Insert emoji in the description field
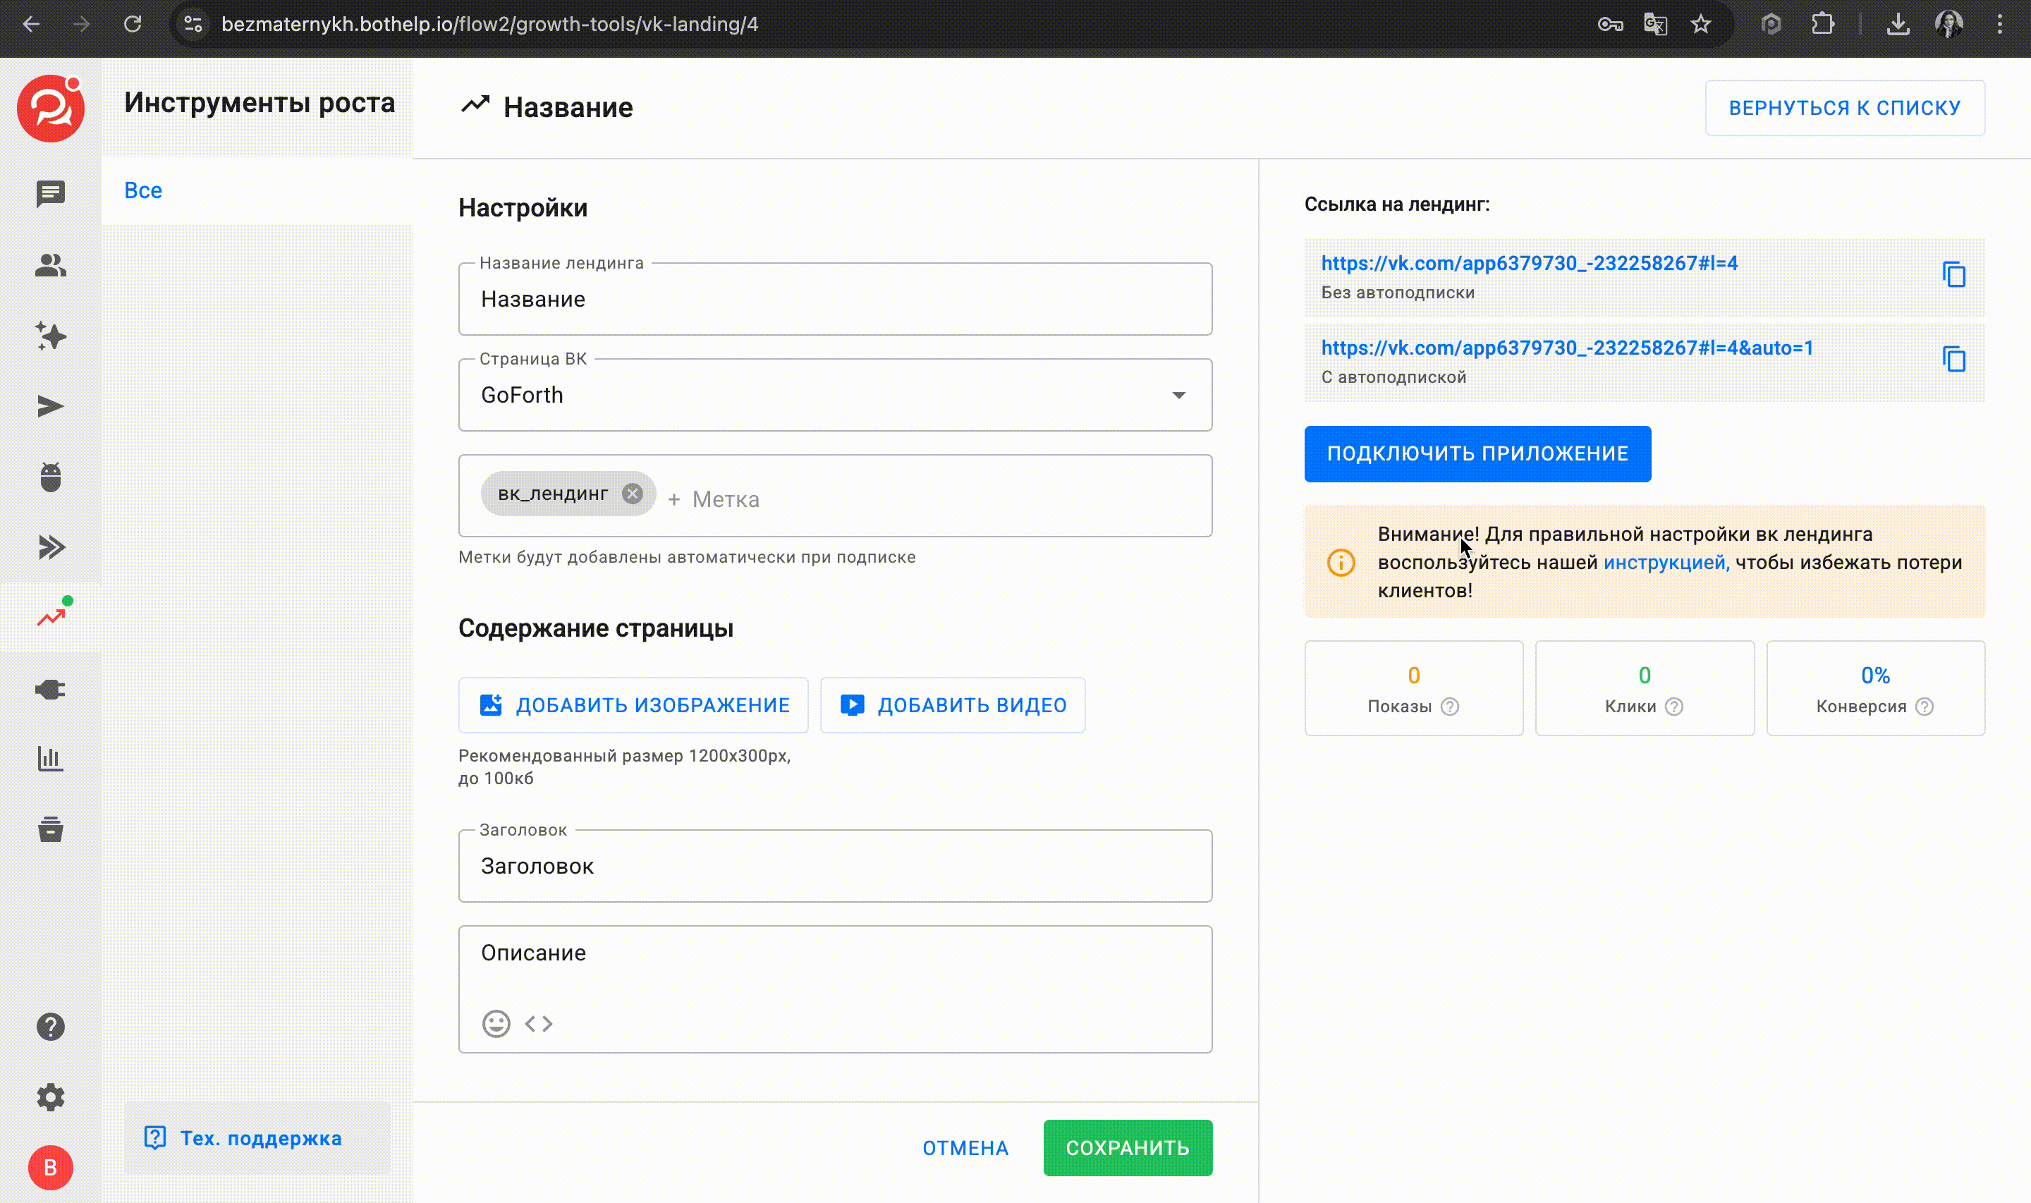The height and width of the screenshot is (1203, 2031). (496, 1024)
